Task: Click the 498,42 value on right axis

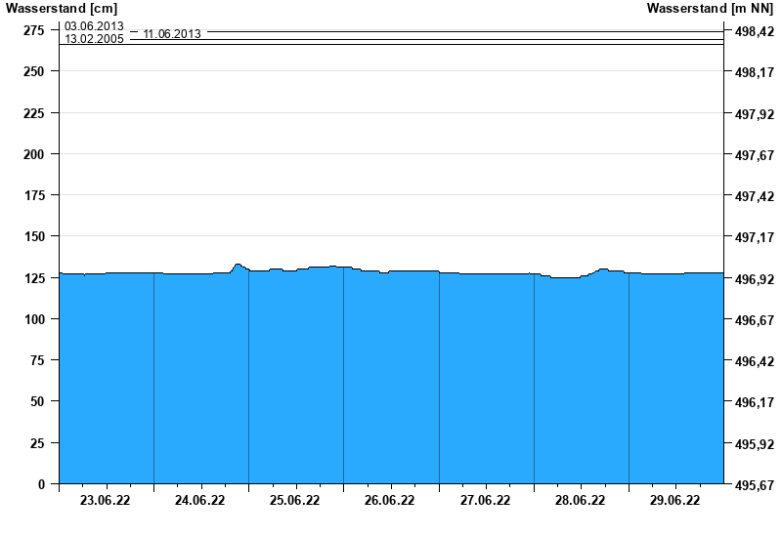Action: click(x=754, y=32)
